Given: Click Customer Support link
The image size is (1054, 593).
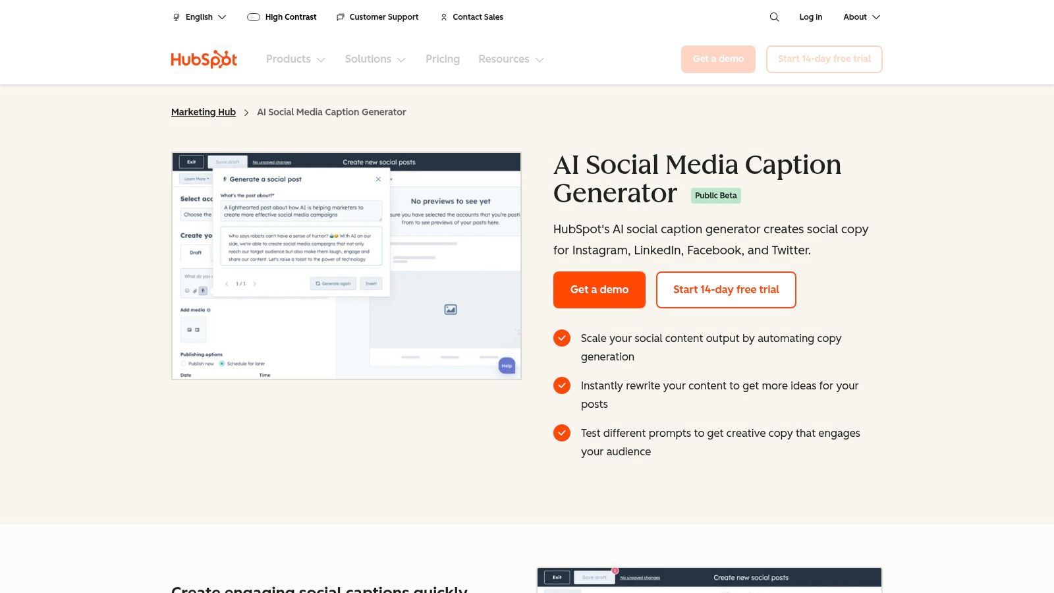Looking at the screenshot, I should pyautogui.click(x=384, y=17).
